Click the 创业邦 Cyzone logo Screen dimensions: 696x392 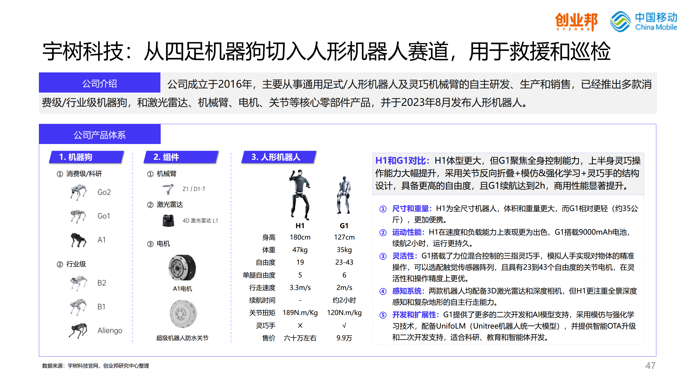(576, 22)
